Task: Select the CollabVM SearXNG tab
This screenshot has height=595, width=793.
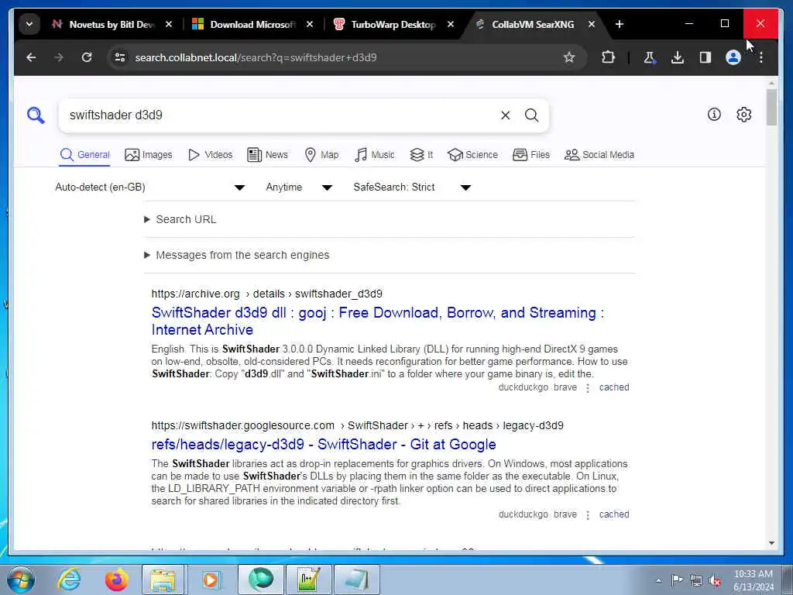Action: (x=533, y=24)
